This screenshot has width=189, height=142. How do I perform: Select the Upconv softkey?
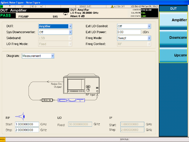point(173,55)
